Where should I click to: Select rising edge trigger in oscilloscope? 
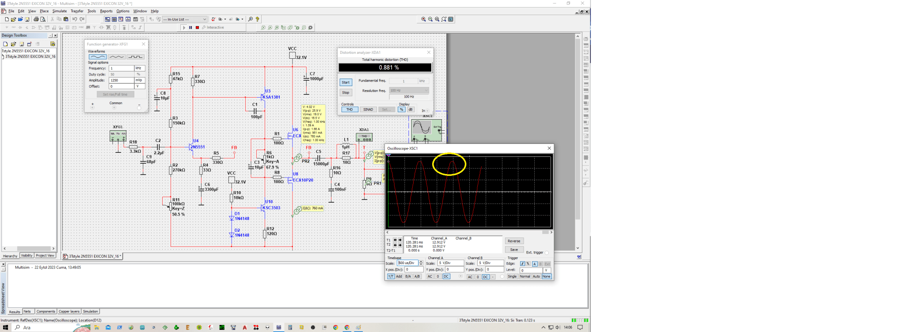tap(522, 264)
